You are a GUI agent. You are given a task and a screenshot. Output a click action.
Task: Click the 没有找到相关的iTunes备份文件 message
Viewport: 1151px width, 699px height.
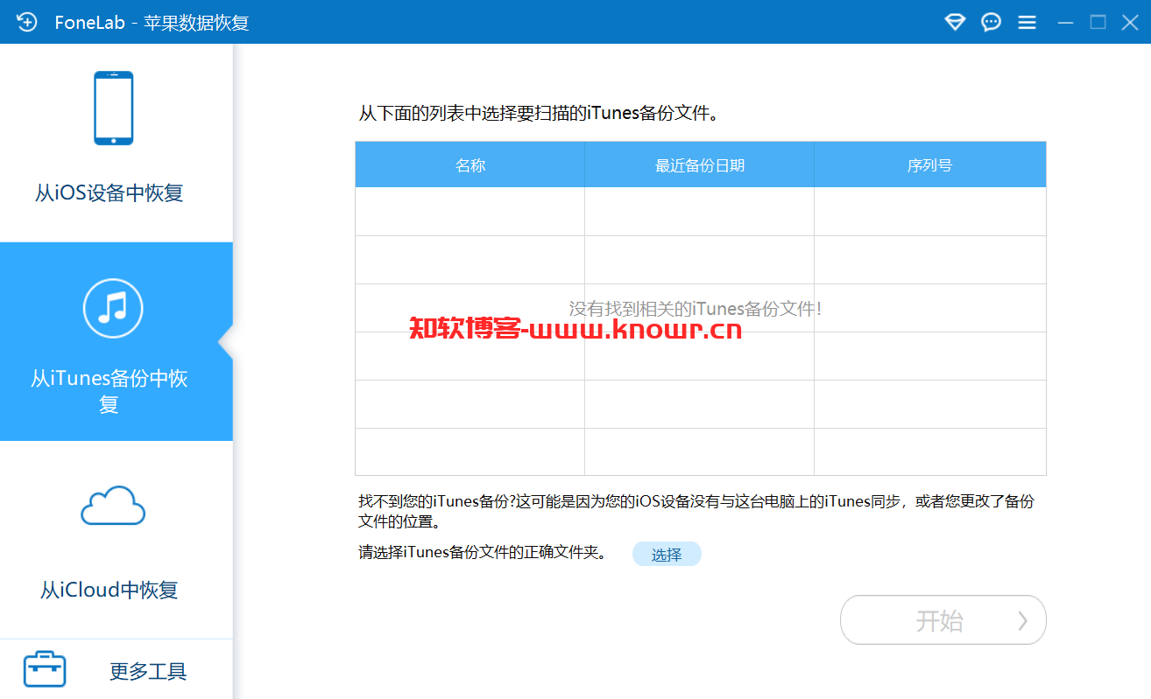[x=696, y=309]
